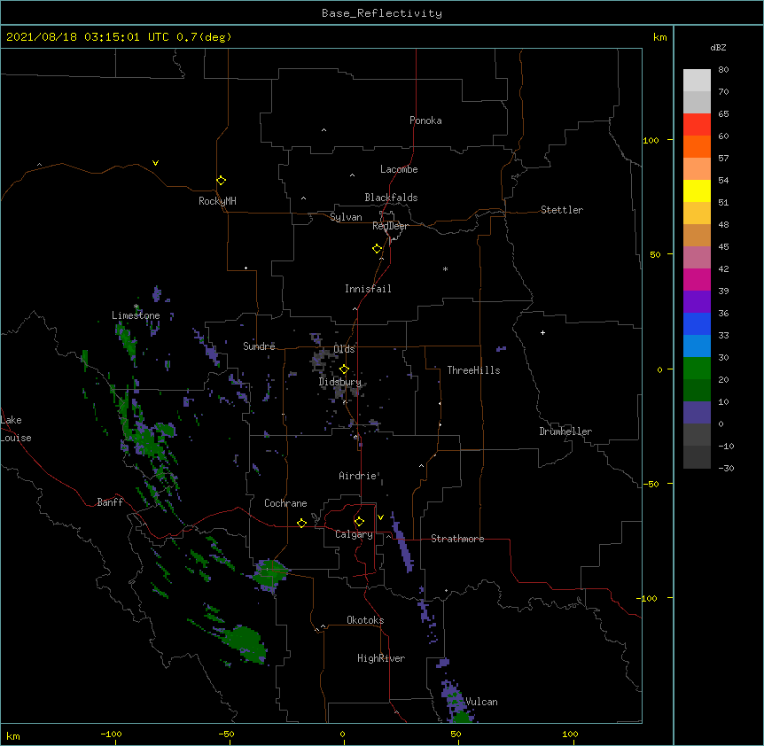The image size is (764, 746).
Task: Click the Ponoka city label
Action: pos(425,120)
